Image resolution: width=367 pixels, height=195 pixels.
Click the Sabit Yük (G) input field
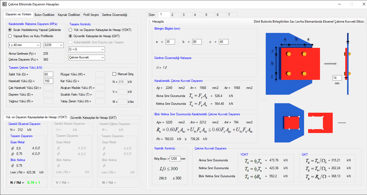pos(48,74)
